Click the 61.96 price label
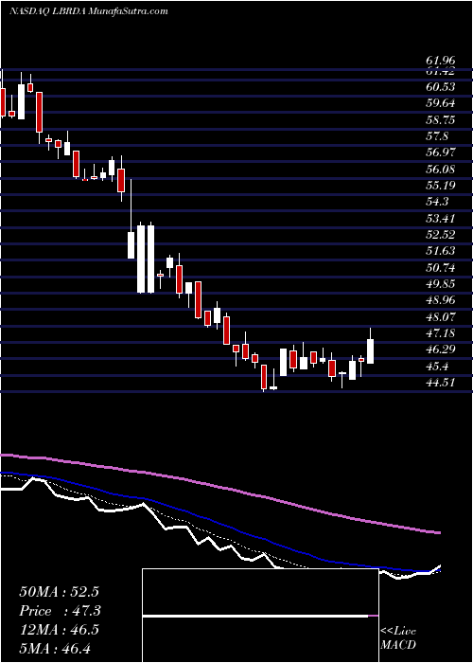 point(441,63)
